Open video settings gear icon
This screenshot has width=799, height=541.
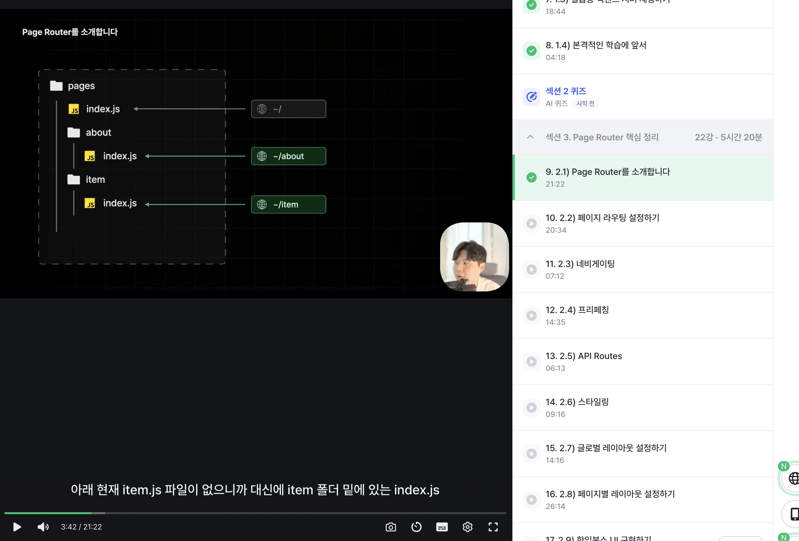(x=467, y=527)
